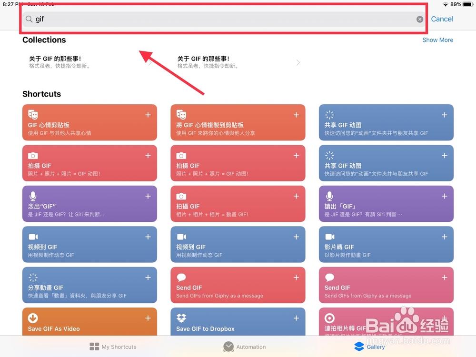
Task: Open the pink Send GIF shortcut card
Action: click(386, 285)
